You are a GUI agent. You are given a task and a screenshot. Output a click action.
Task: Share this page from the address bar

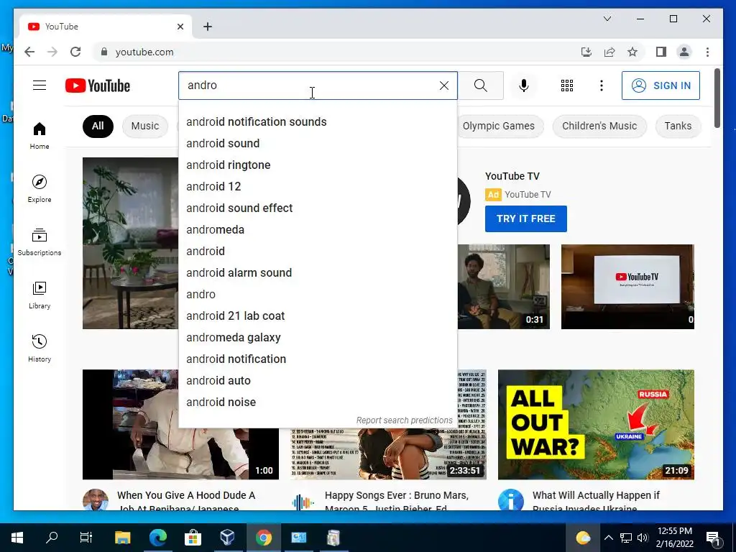point(609,52)
